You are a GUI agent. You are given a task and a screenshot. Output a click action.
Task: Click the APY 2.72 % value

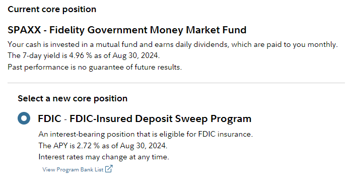pos(88,146)
